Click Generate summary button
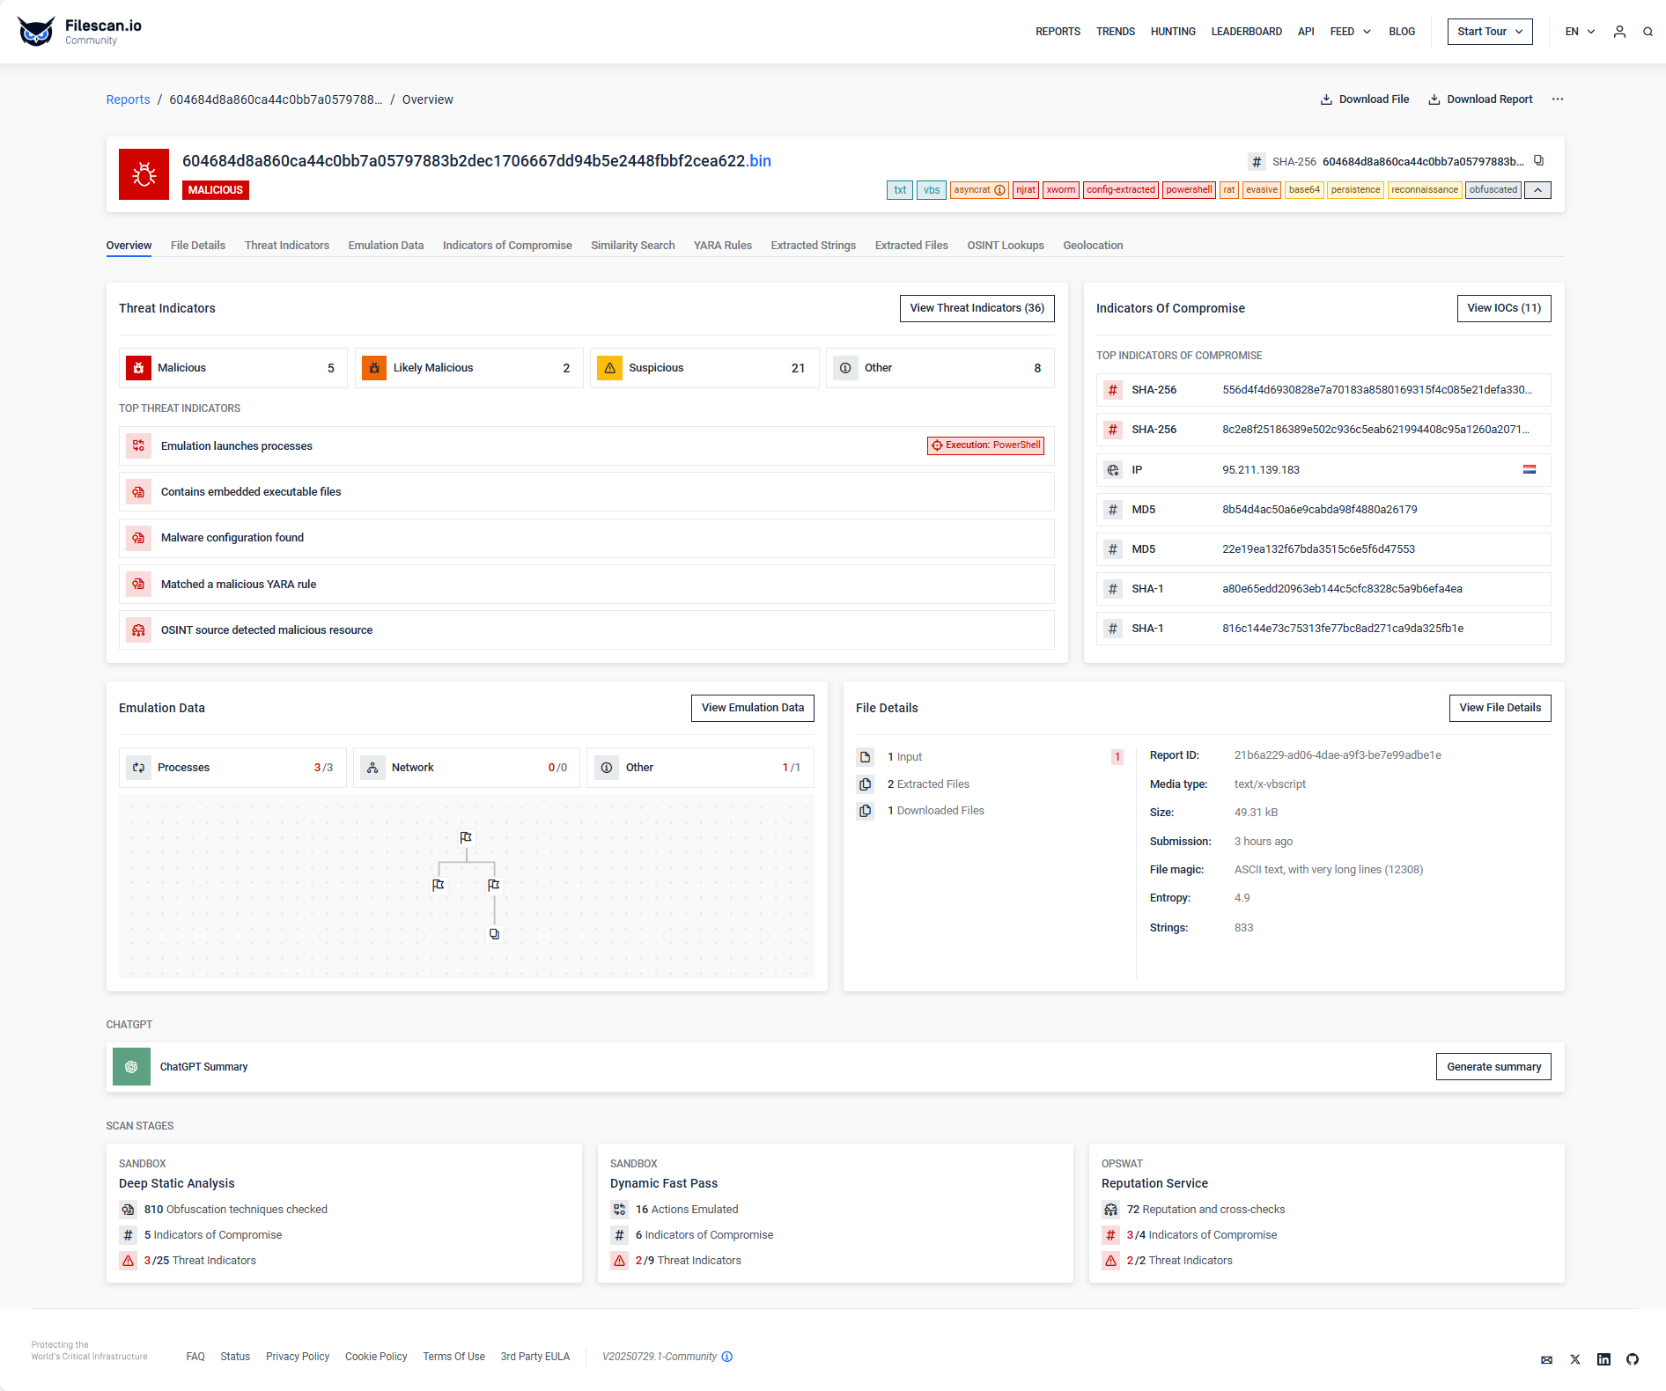 (1493, 1067)
